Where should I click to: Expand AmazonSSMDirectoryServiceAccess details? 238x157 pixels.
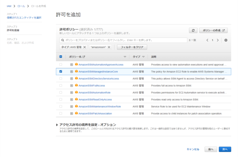71,78
